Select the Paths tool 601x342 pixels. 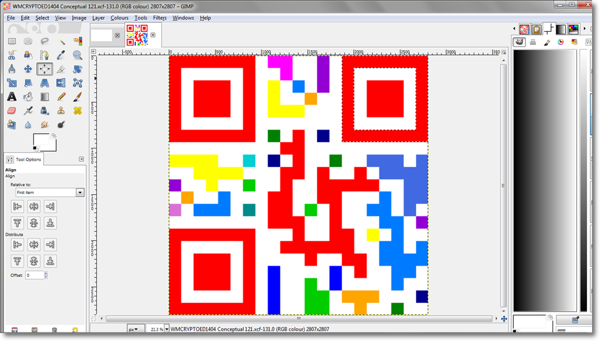[x=45, y=55]
